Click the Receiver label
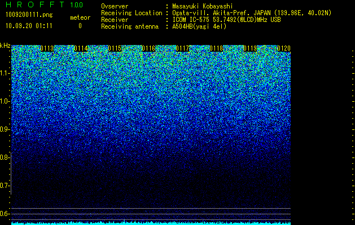Screen dimensions: 355x225 point(115,20)
